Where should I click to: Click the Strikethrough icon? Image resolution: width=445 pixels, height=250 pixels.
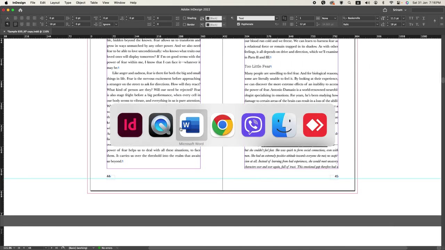pos(423,24)
